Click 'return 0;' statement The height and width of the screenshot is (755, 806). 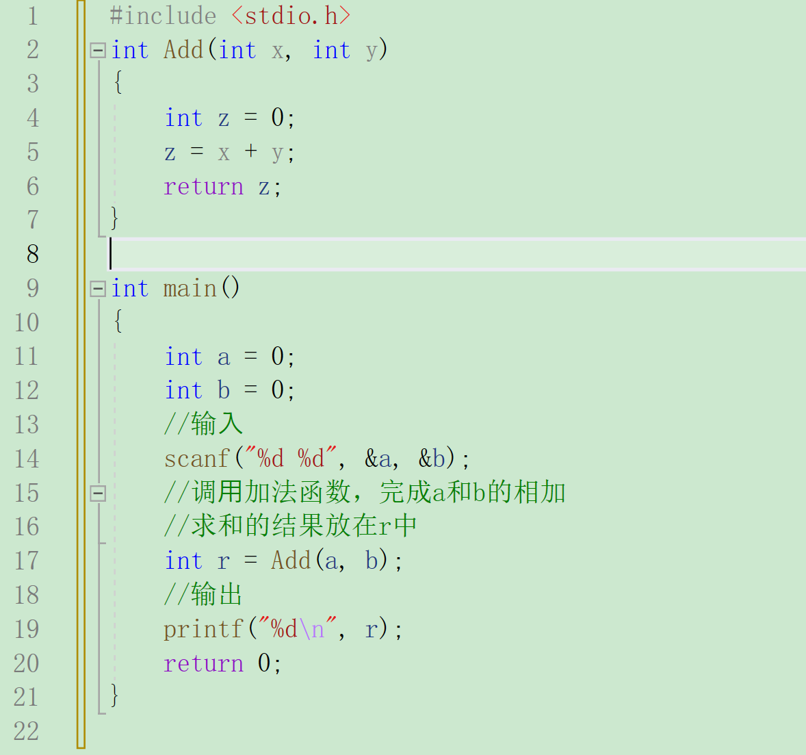tap(222, 663)
